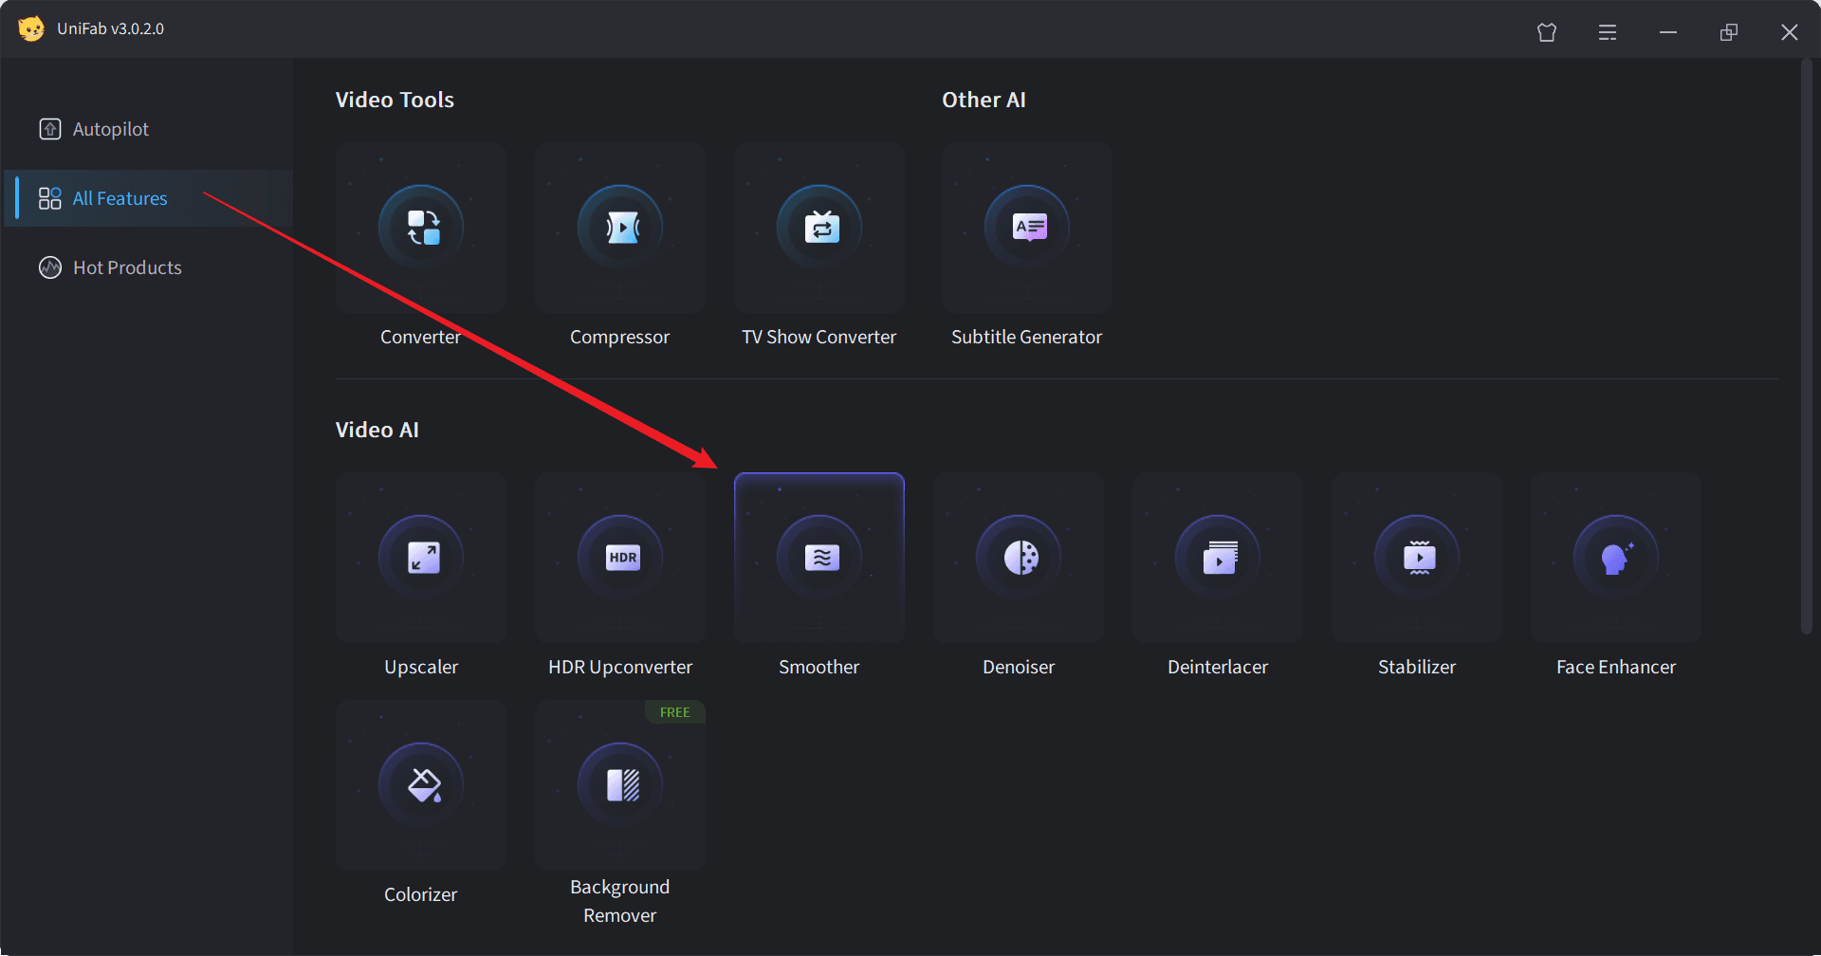Image resolution: width=1821 pixels, height=956 pixels.
Task: Minimize the UniFab window
Action: pyautogui.click(x=1668, y=32)
